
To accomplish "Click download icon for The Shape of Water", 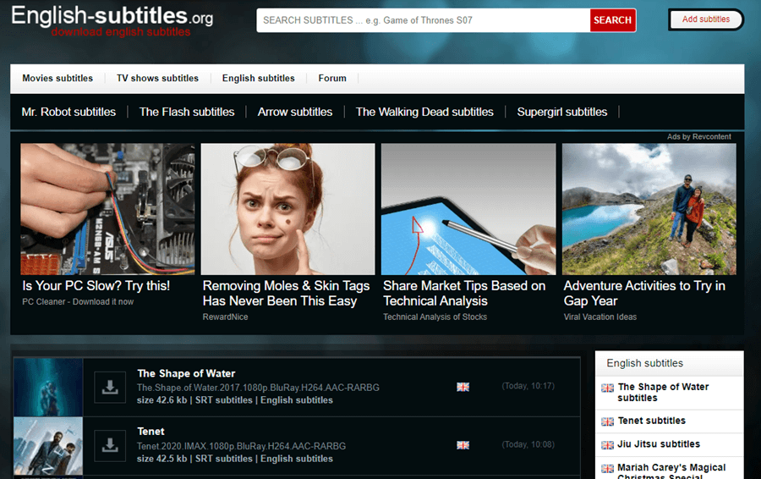I will pos(110,388).
